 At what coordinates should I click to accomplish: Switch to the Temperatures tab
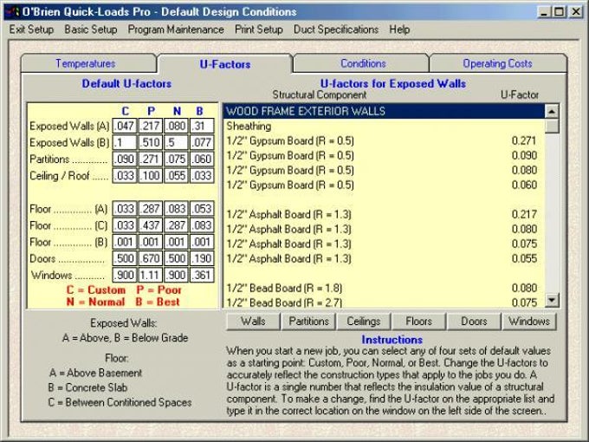coord(88,63)
